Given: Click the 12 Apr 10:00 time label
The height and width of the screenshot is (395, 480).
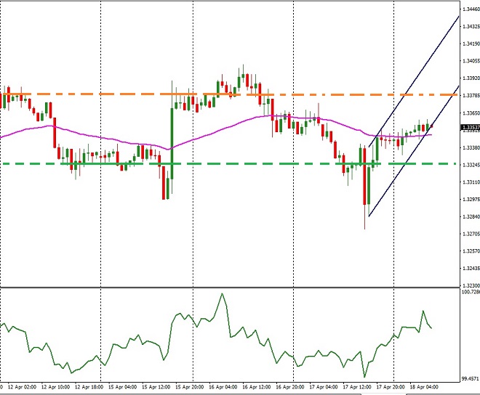Looking at the screenshot, I should [55, 387].
